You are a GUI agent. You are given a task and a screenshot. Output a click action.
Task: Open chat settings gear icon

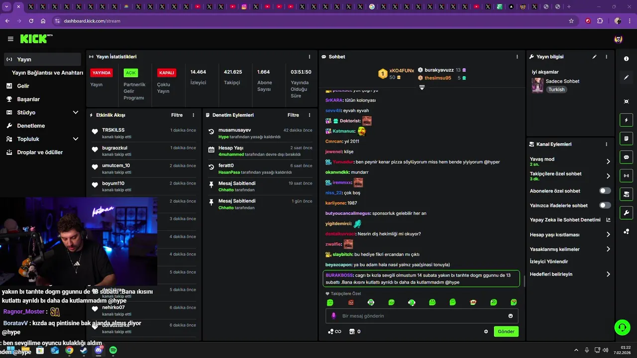pos(486,332)
